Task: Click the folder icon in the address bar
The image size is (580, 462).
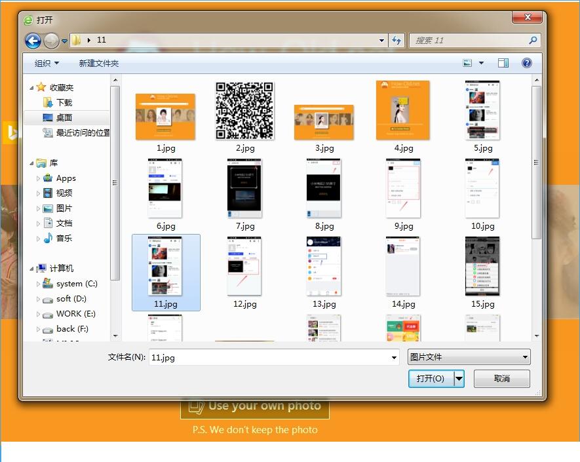Action: [x=76, y=40]
